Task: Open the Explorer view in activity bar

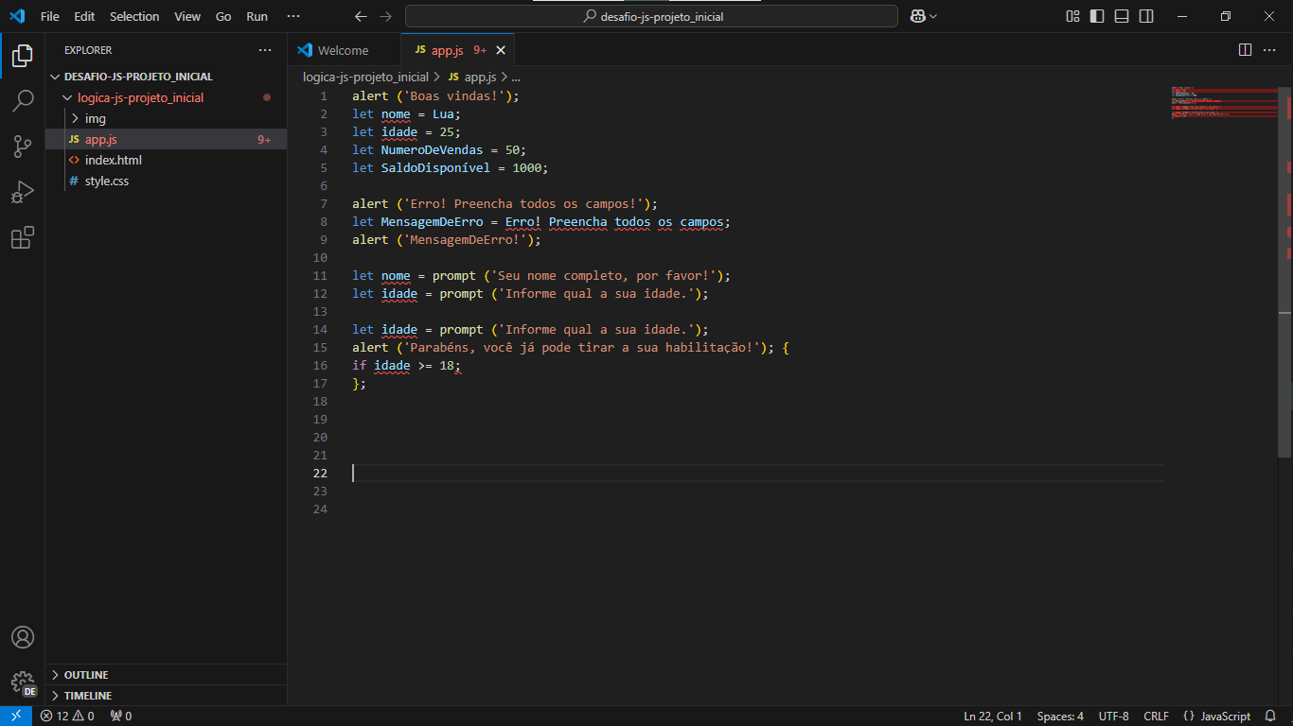Action: 23,55
